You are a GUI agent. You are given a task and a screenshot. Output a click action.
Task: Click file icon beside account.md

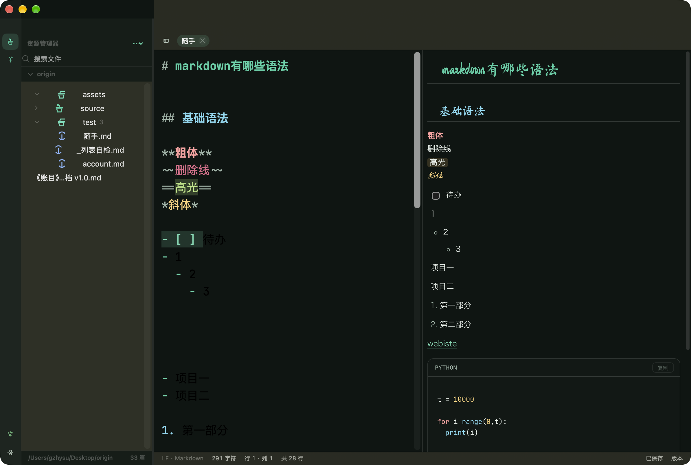[x=62, y=164]
